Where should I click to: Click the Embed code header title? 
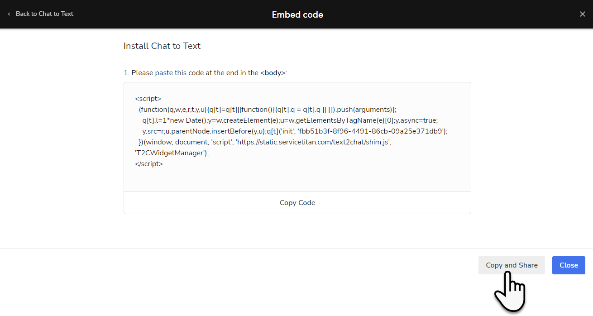pyautogui.click(x=297, y=14)
